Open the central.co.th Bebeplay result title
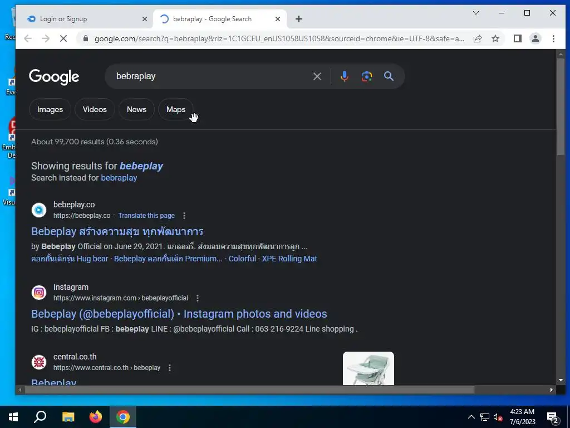This screenshot has width=570, height=428. [x=54, y=381]
